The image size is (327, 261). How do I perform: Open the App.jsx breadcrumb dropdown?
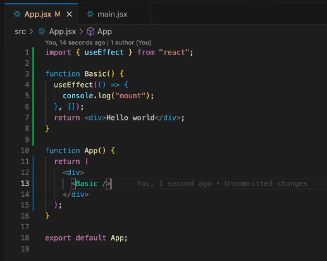[x=63, y=32]
